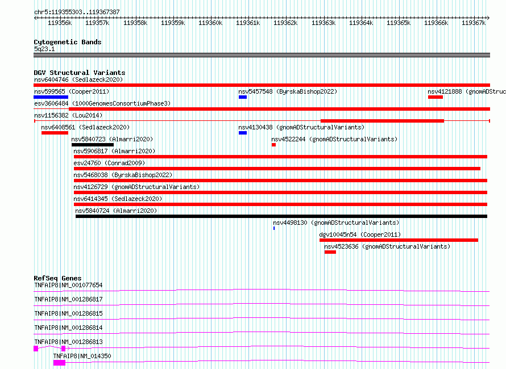The image size is (506, 369).
Task: Select the red nsv5906817 variant bar
Action: pyautogui.click(x=280, y=157)
